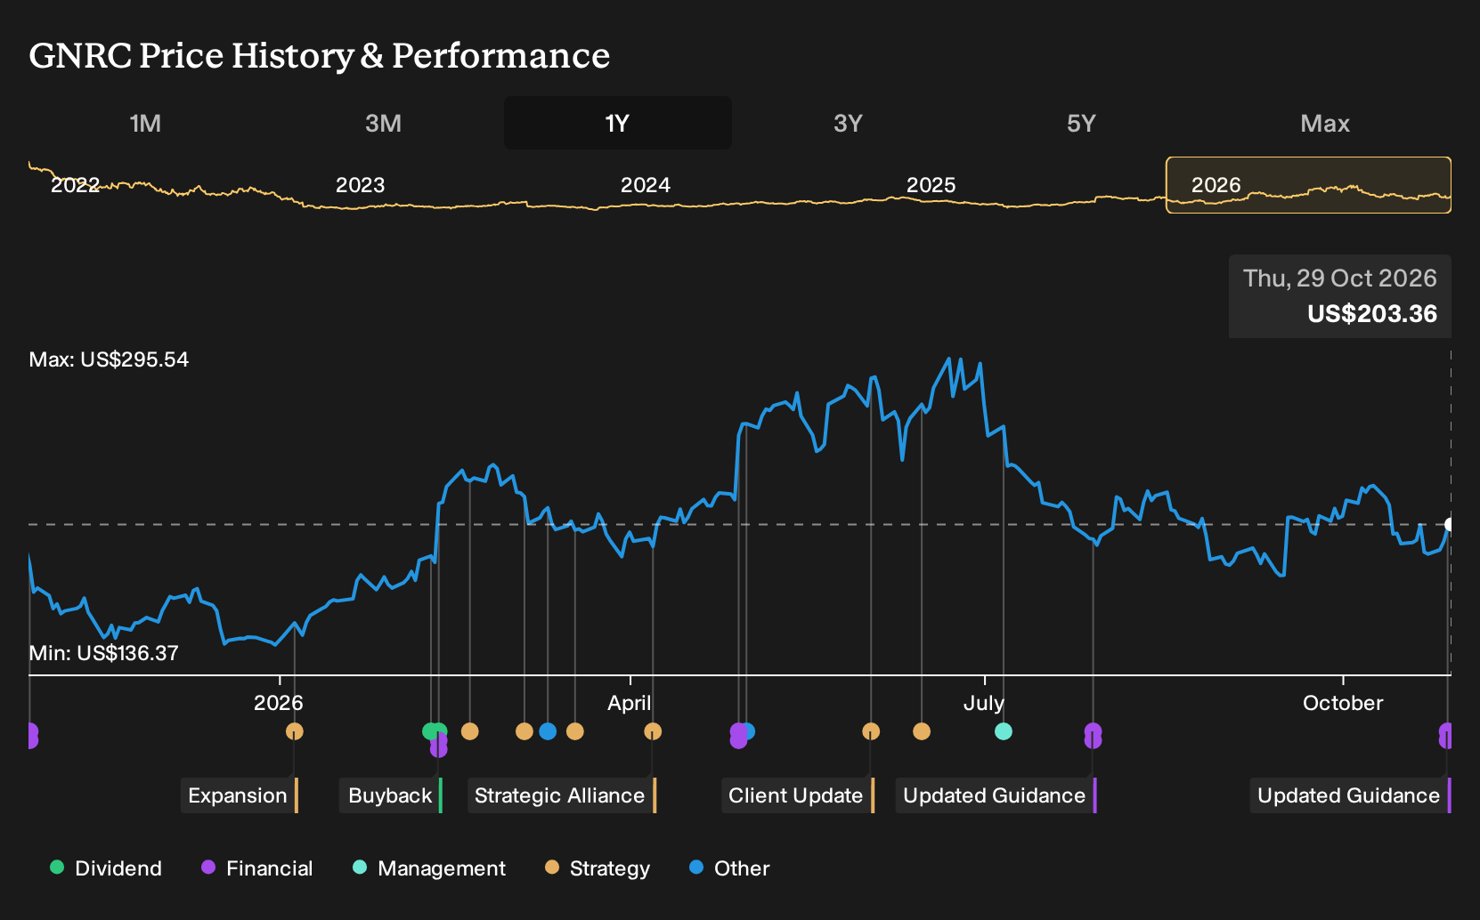Open the Updated Guidance label under October
Image resolution: width=1480 pixels, height=920 pixels.
[1350, 795]
